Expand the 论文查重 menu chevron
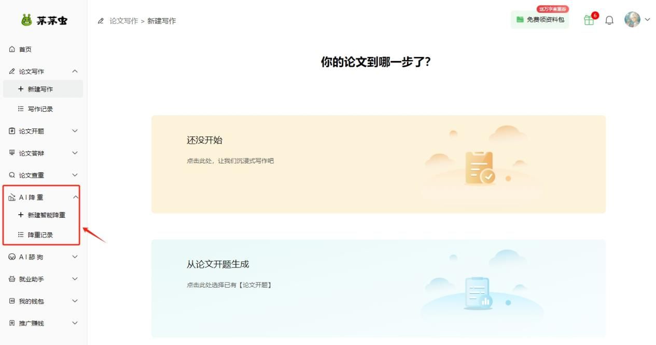The image size is (656, 345). point(75,175)
